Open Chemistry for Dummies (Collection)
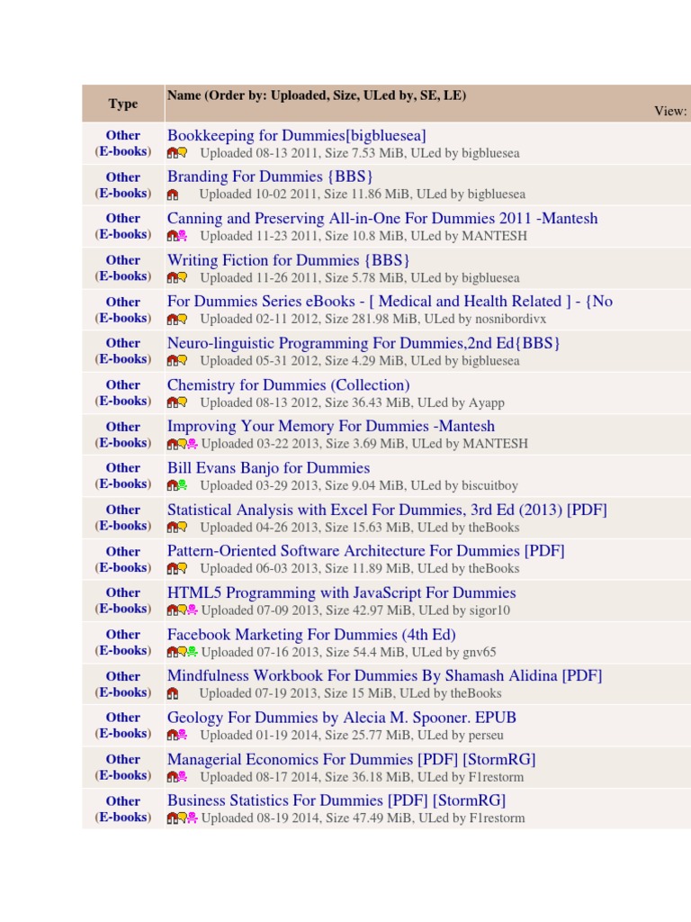Image resolution: width=691 pixels, height=922 pixels. (x=289, y=385)
